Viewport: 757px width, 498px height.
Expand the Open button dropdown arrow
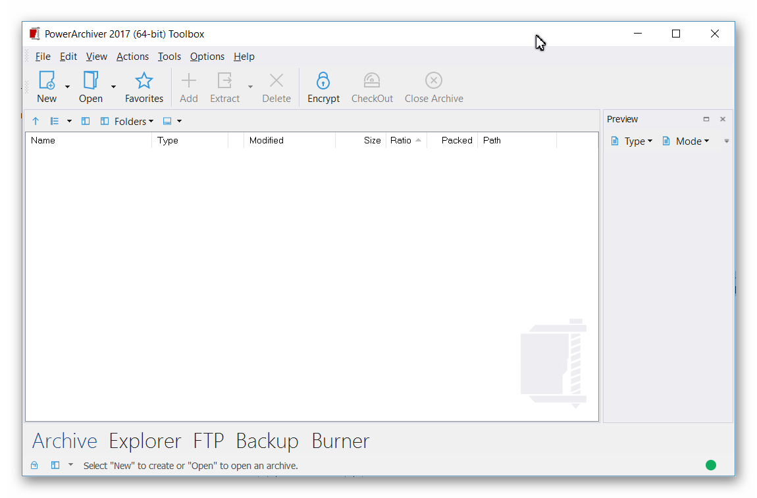tap(113, 87)
